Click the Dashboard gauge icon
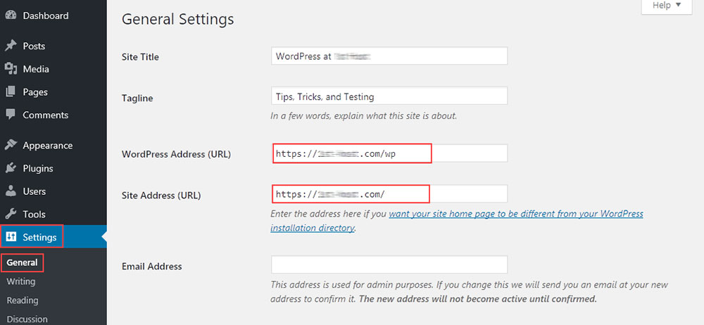704x325 pixels. tap(11, 15)
